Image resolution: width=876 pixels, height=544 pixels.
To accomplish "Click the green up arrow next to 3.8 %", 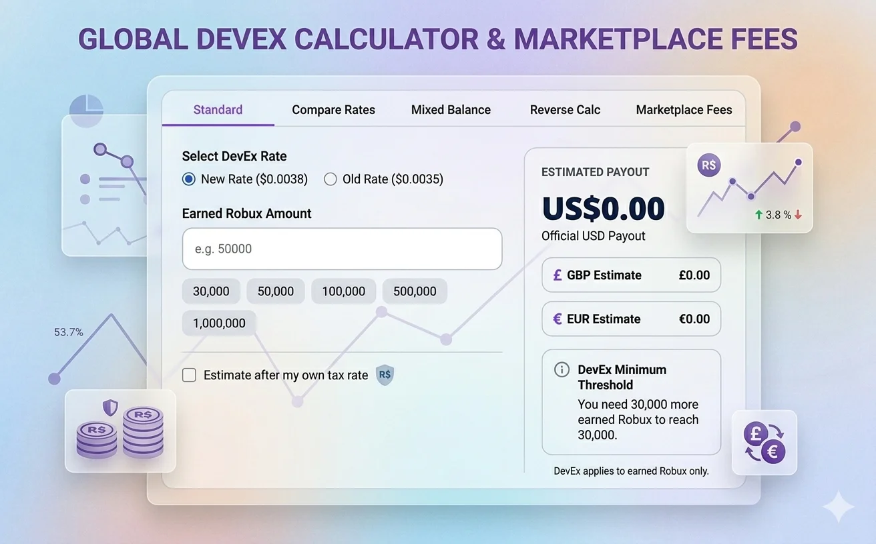I will click(758, 215).
